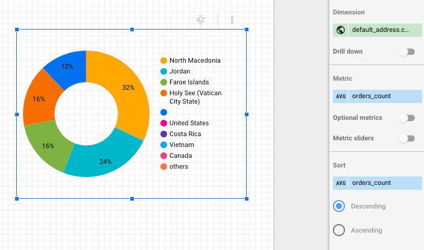This screenshot has height=250, width=424.
Task: Click the Metric sliders label
Action: click(x=353, y=138)
